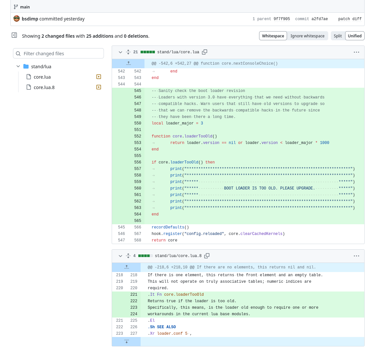
Task: Expand all lines in core.lua diff
Action: pyautogui.click(x=128, y=52)
